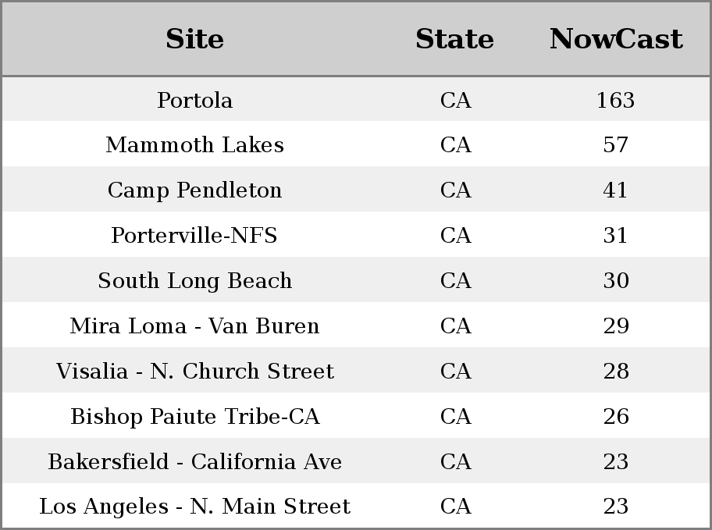Select the Portola site row
This screenshot has height=530, width=712.
coord(356,99)
